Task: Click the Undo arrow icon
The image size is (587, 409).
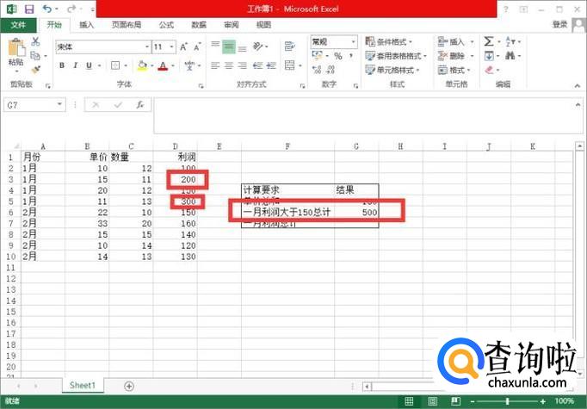Action: pos(47,9)
